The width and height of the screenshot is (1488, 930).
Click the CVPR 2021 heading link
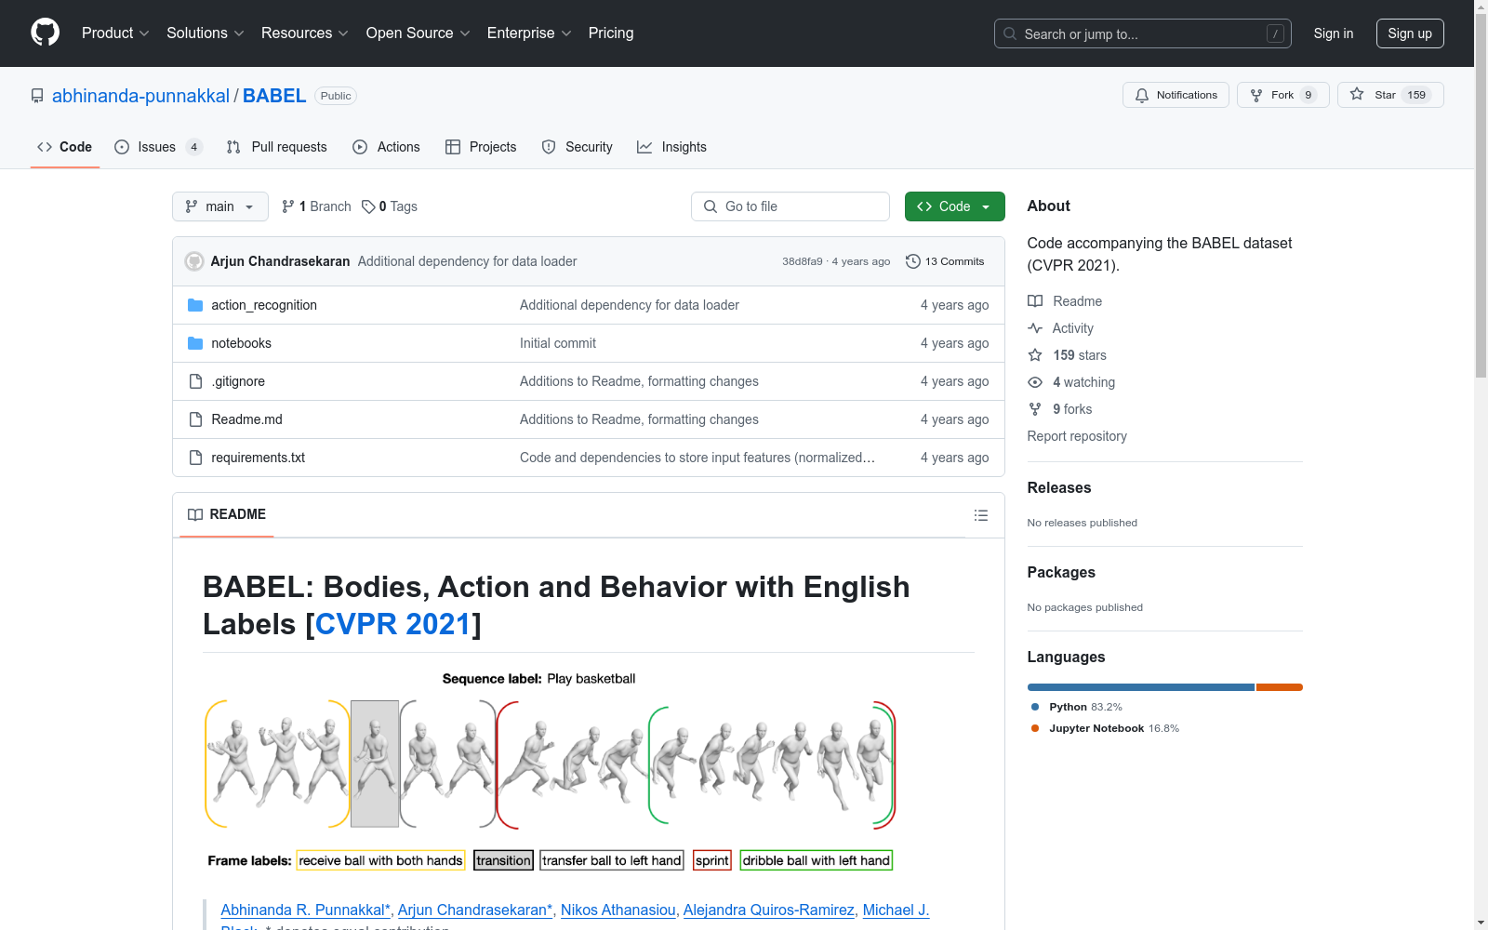click(x=393, y=624)
